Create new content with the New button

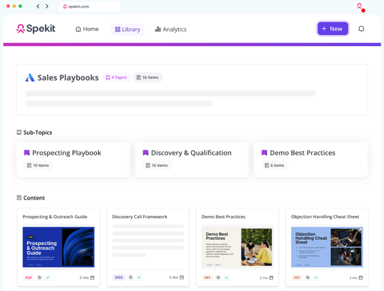tap(333, 29)
